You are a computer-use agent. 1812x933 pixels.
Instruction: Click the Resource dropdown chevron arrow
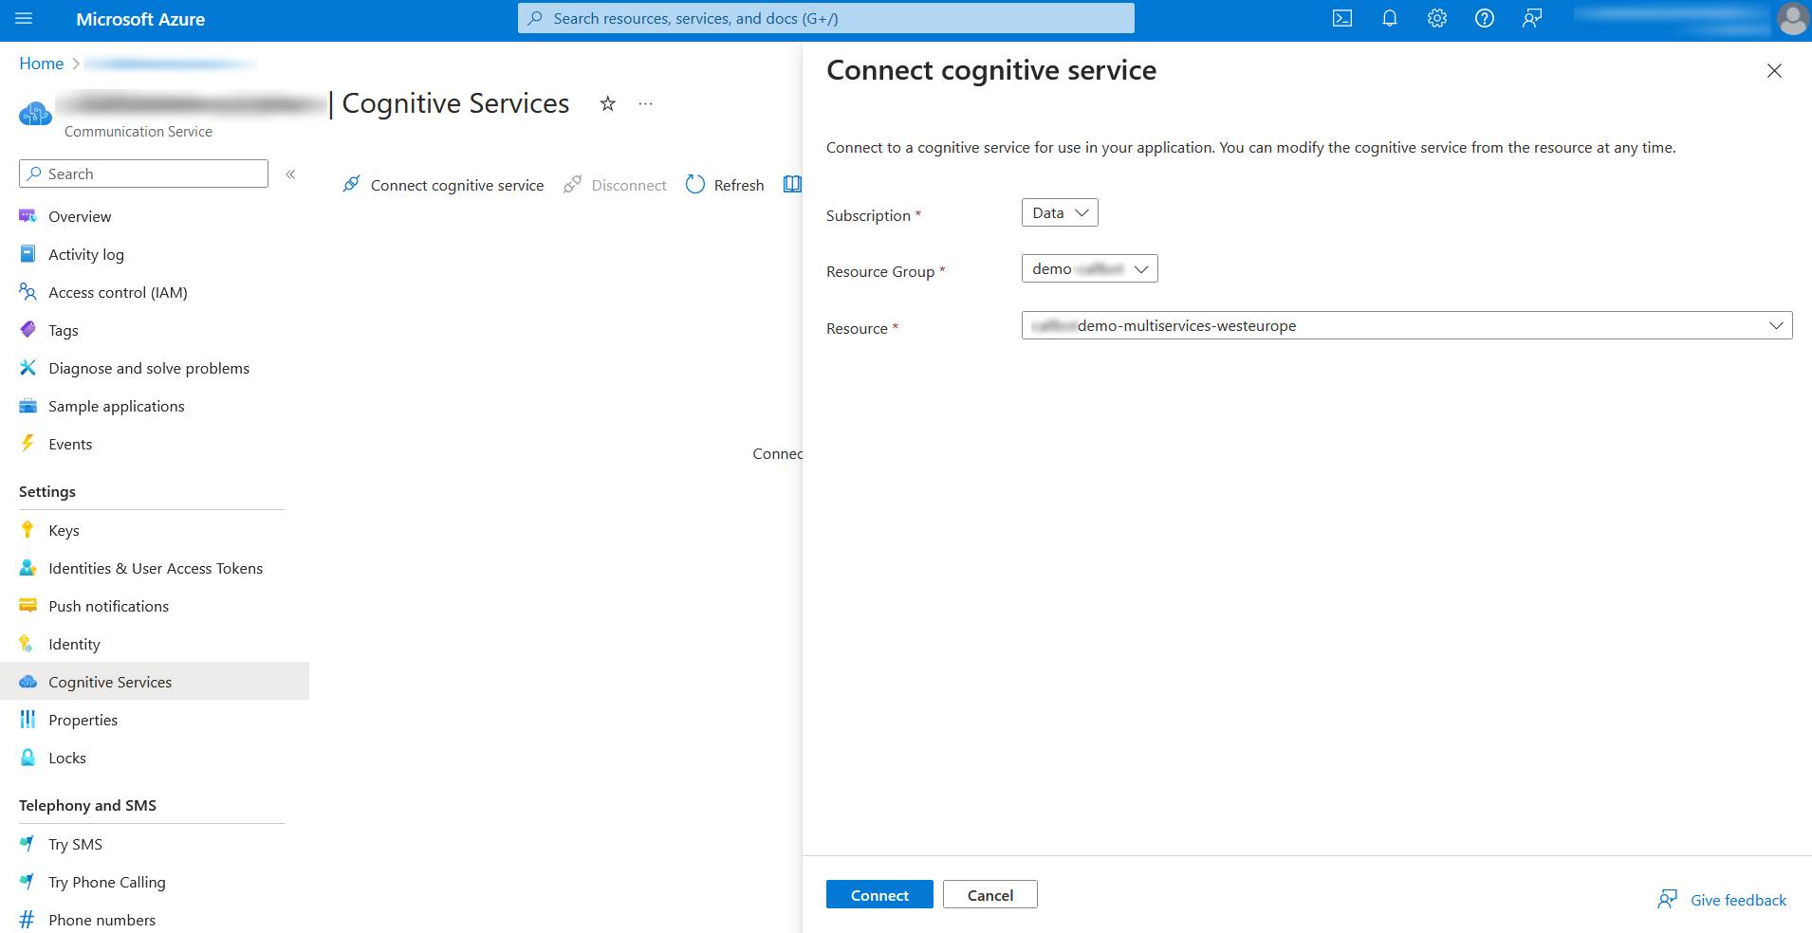pos(1776,325)
